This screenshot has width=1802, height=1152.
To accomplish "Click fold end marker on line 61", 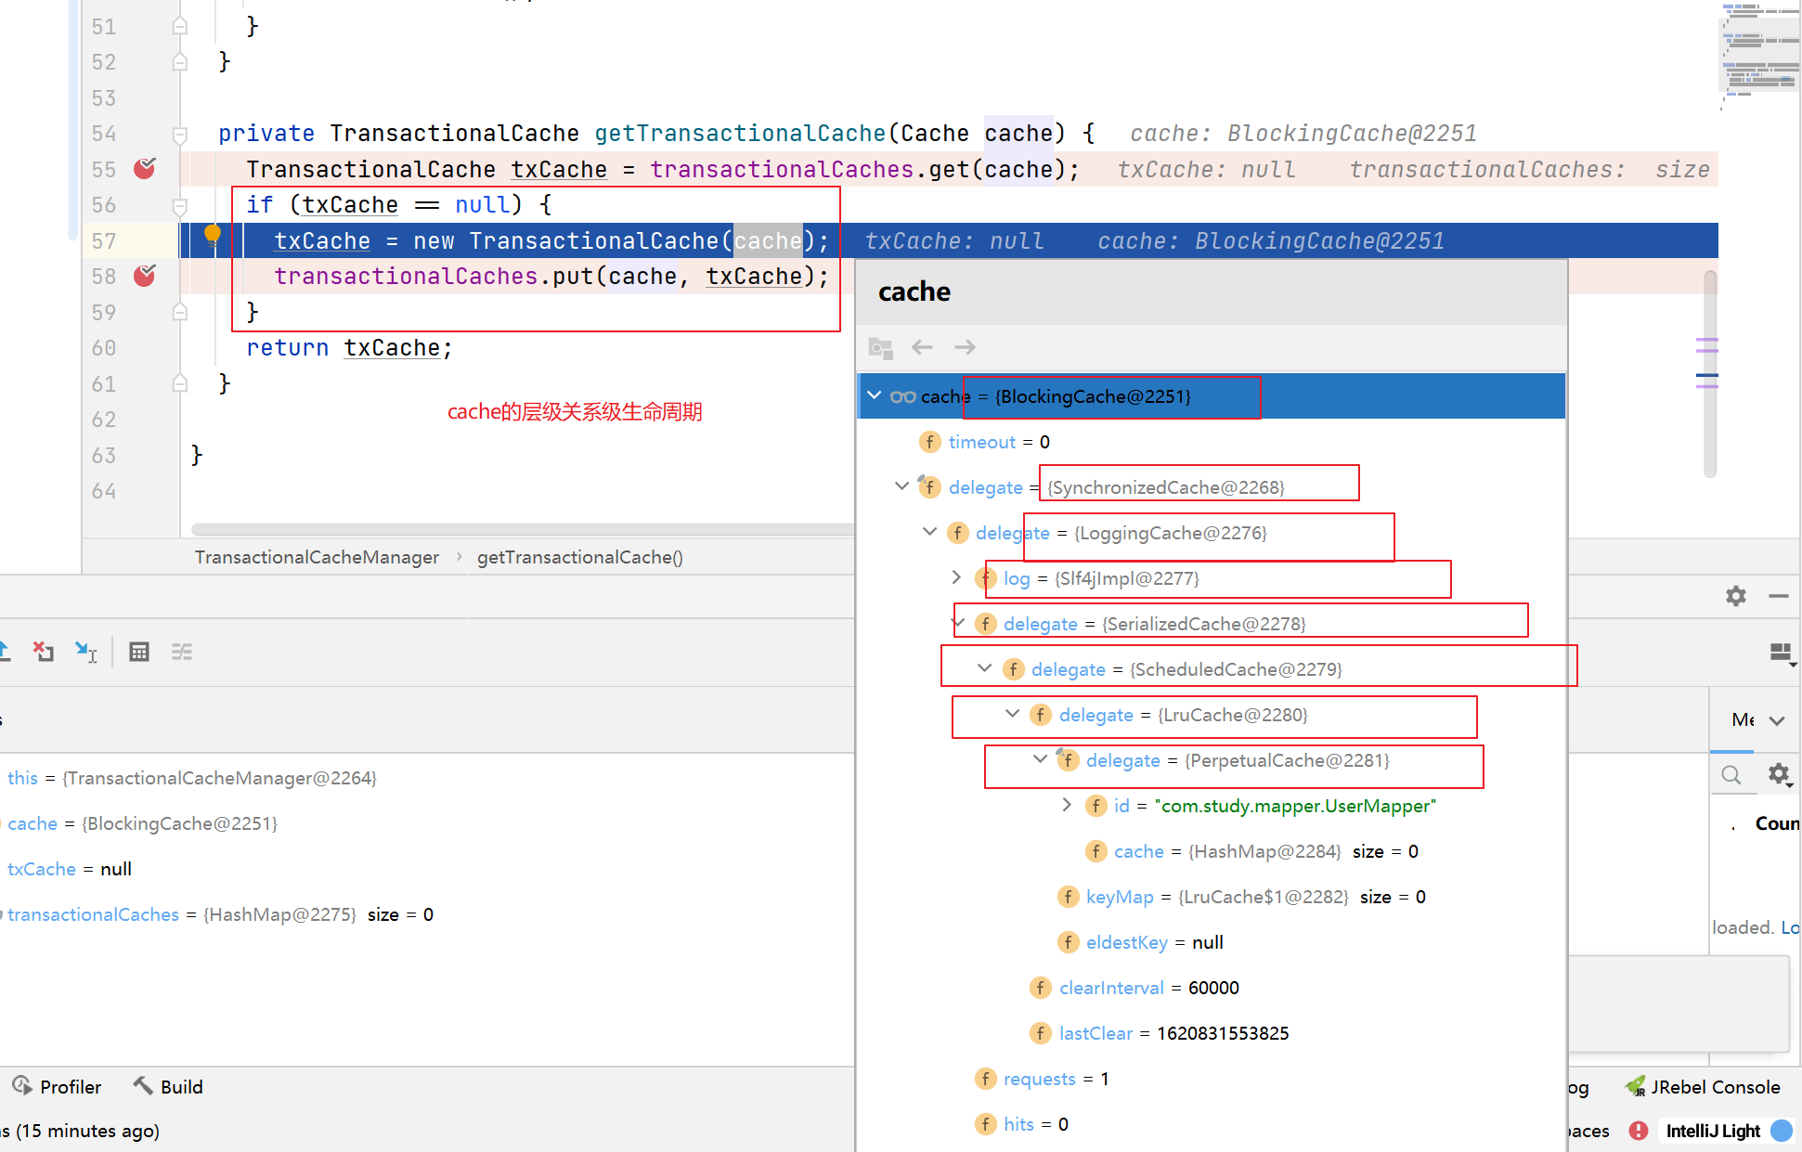I will [x=180, y=383].
